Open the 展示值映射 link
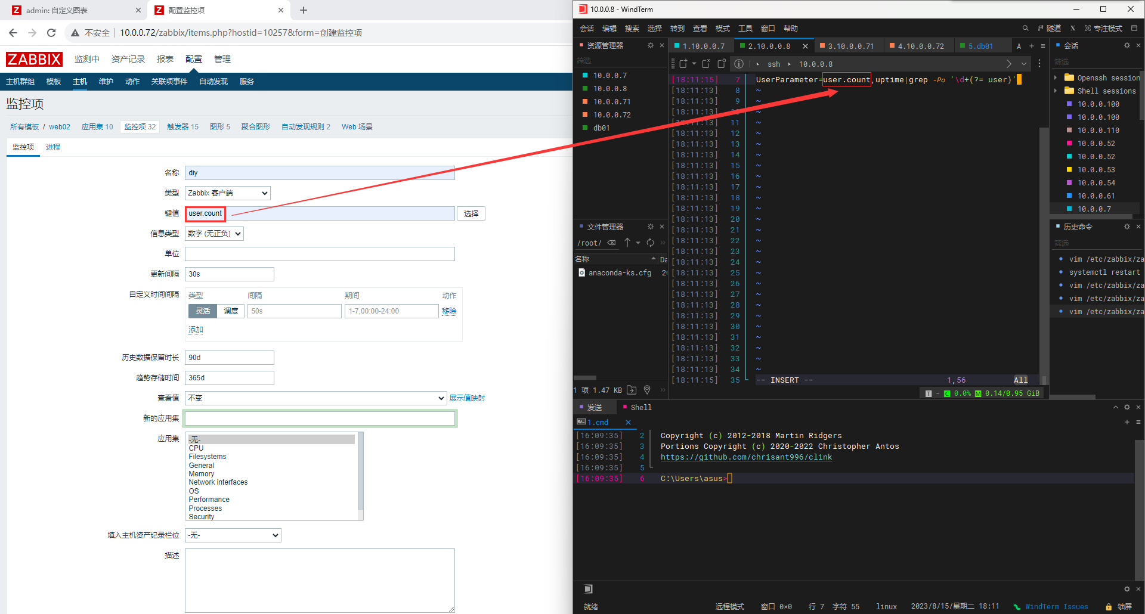The width and height of the screenshot is (1145, 614). pos(467,398)
